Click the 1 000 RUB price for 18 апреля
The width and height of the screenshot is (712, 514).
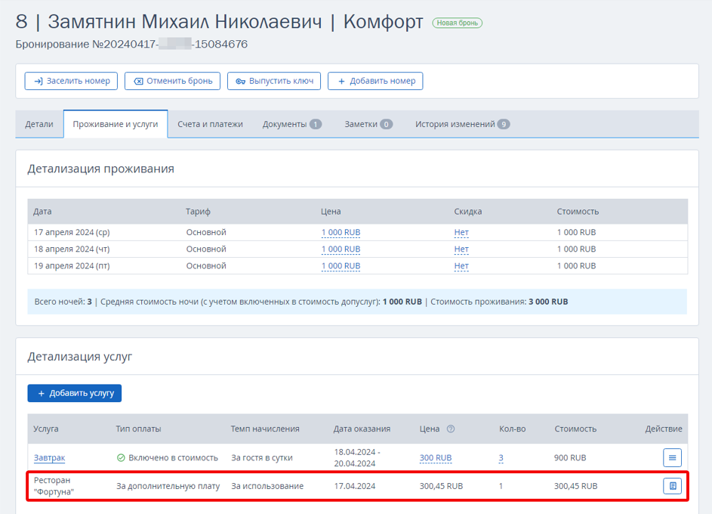341,249
